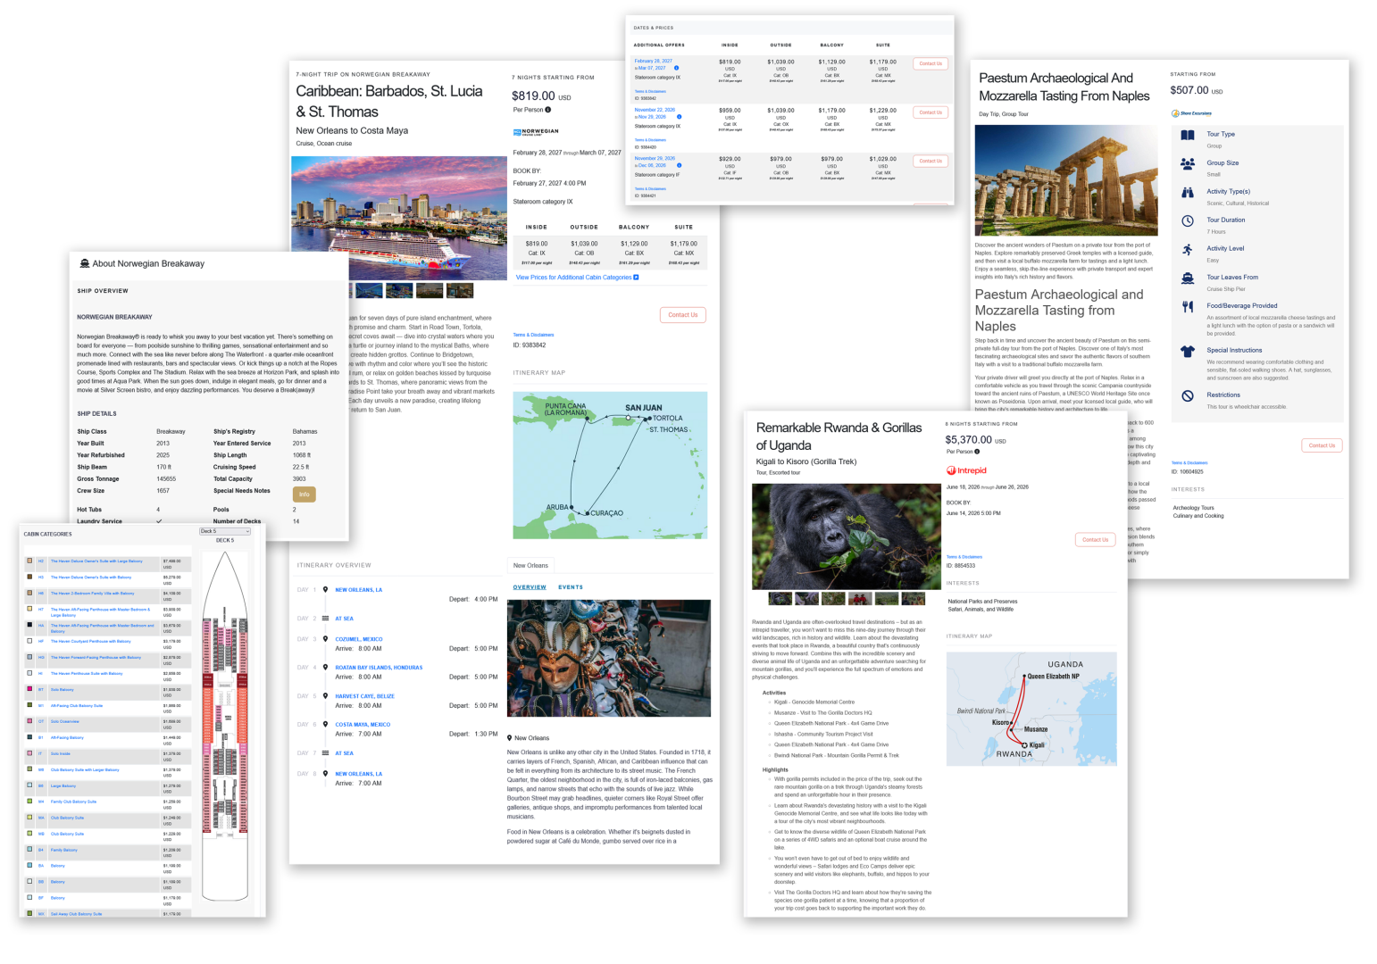The image size is (1377, 964).
Task: Click the '$1,129.00' balcony price cell
Action: (x=634, y=244)
